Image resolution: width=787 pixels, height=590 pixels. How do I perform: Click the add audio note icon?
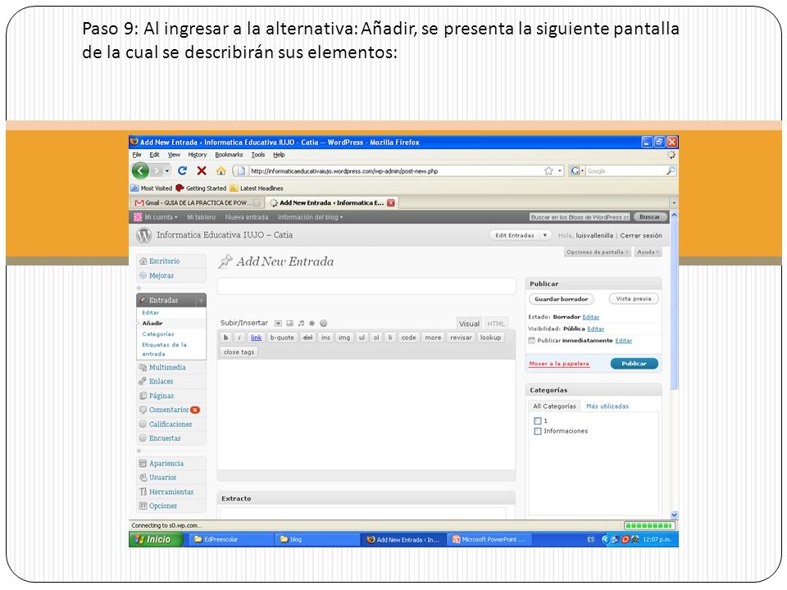[x=301, y=324]
